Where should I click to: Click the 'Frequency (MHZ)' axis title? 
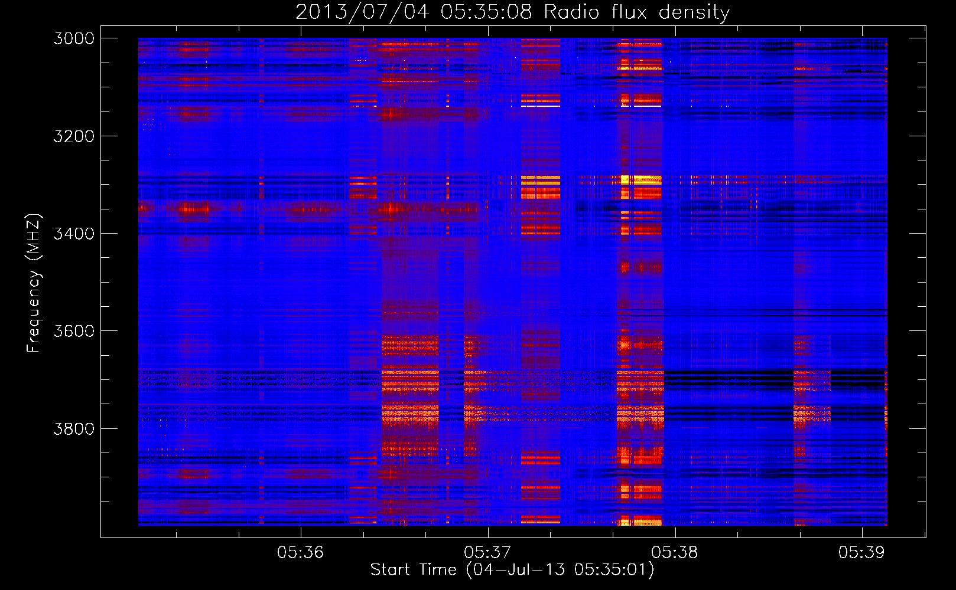34,283
